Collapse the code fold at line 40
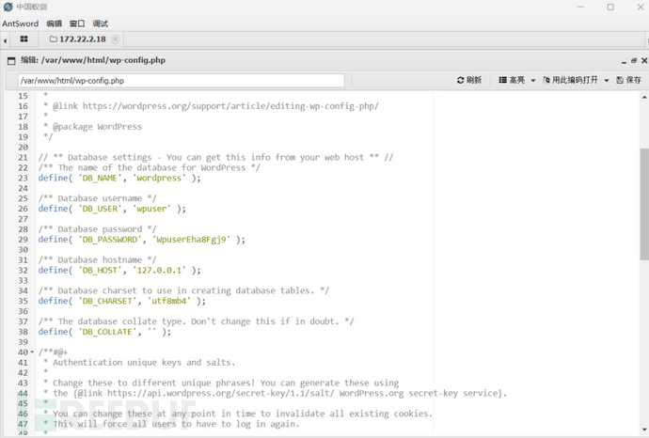 pyautogui.click(x=34, y=352)
